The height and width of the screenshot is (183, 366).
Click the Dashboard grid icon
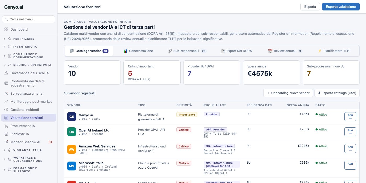point(6,29)
